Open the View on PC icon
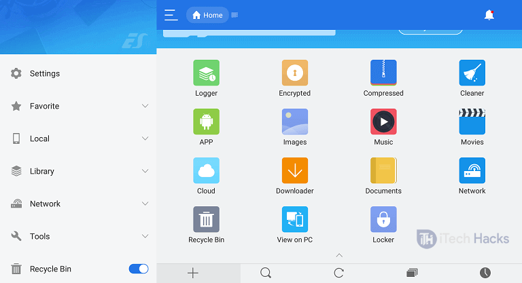This screenshot has width=522, height=283. tap(294, 219)
